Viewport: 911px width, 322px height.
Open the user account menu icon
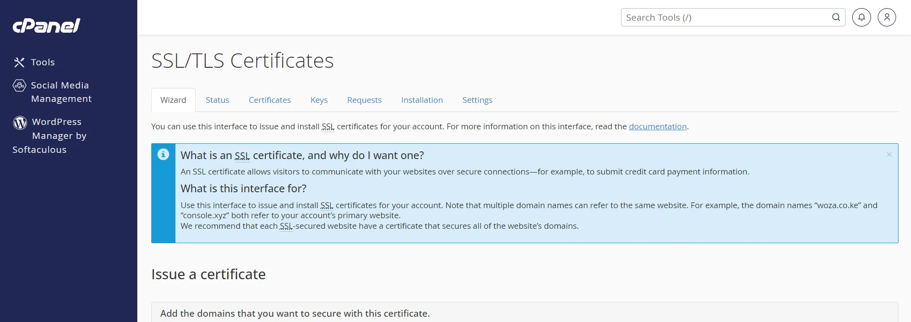point(886,17)
